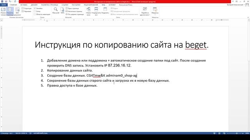Open the Insert (ВСТАВКА) tab
The width and height of the screenshot is (250, 140).
pyautogui.click(x=24, y=5)
